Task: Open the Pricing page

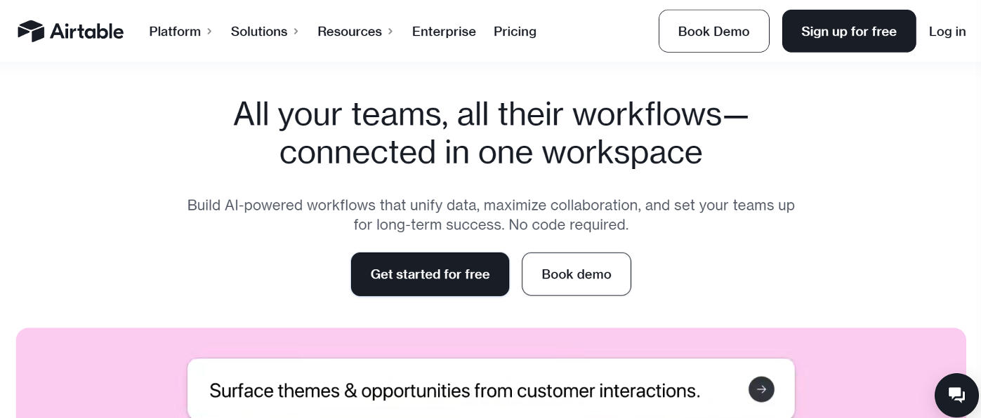Action: [515, 32]
